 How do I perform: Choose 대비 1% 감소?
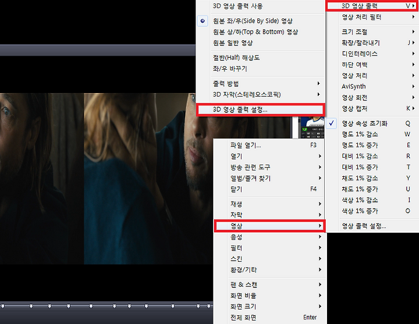point(372,156)
